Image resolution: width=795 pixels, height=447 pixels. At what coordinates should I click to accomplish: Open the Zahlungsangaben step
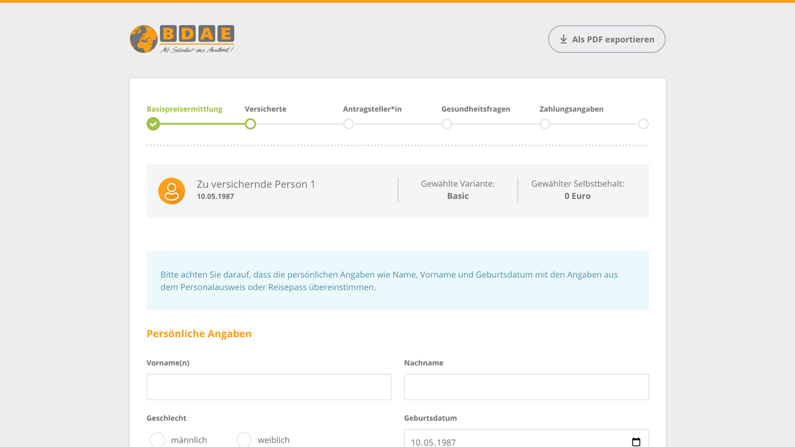point(571,109)
